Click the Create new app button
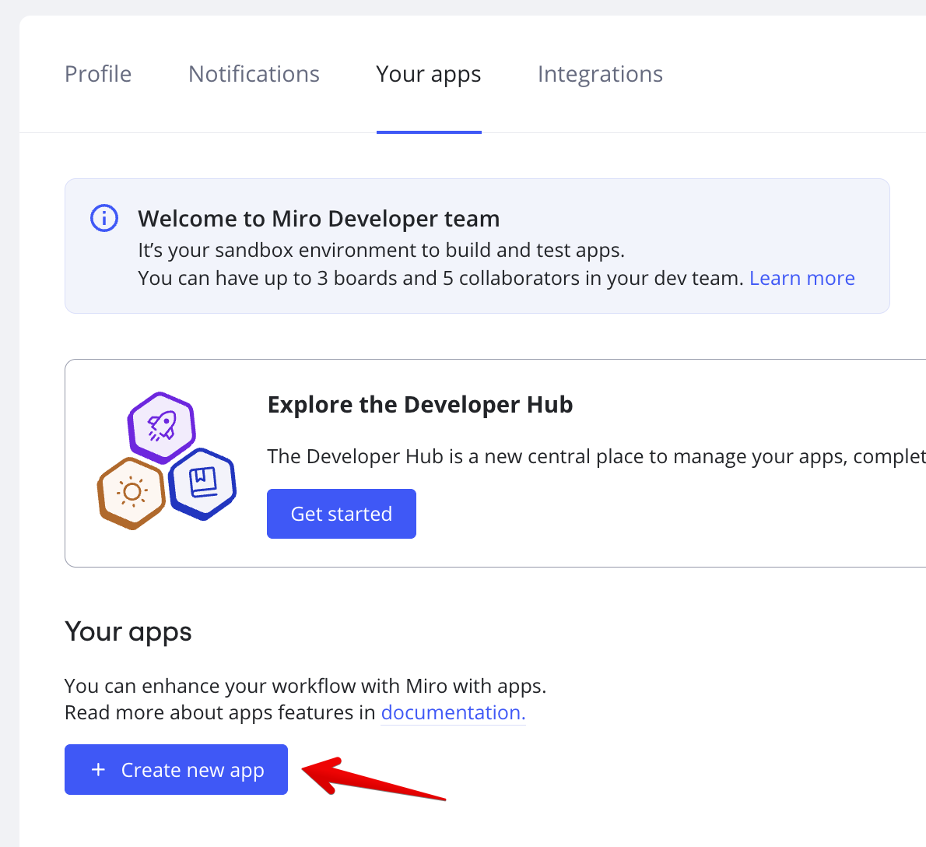The height and width of the screenshot is (847, 926). (176, 769)
